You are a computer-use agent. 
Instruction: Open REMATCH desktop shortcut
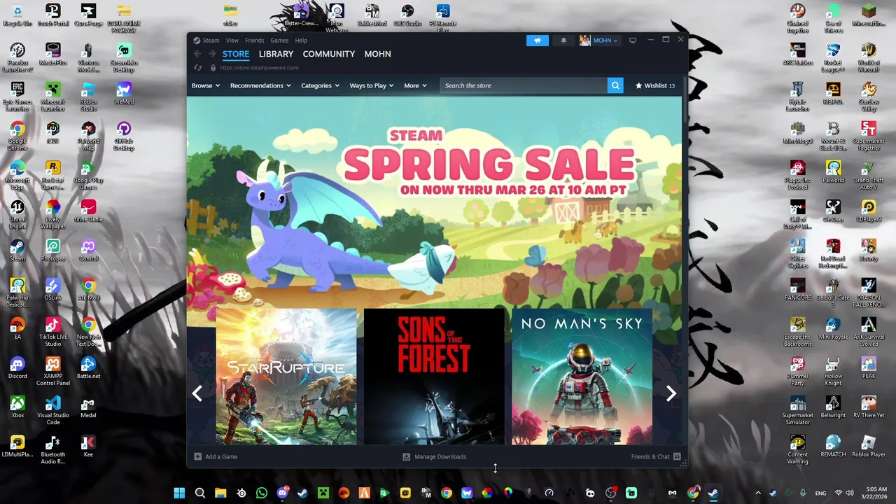point(833,446)
